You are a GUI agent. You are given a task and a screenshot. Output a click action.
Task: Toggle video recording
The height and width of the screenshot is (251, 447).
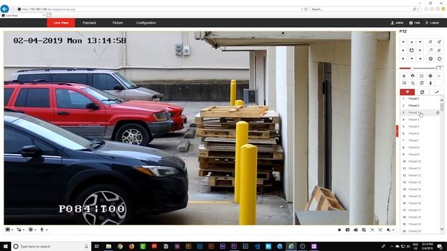[356, 229]
